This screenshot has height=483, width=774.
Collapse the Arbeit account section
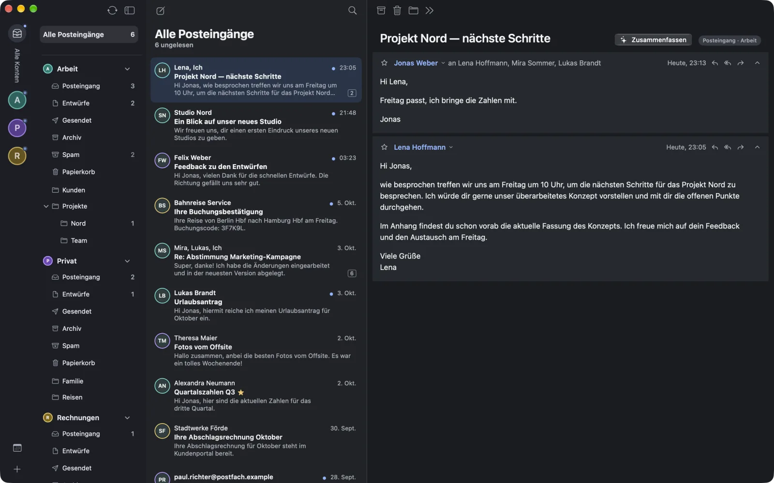tap(127, 69)
